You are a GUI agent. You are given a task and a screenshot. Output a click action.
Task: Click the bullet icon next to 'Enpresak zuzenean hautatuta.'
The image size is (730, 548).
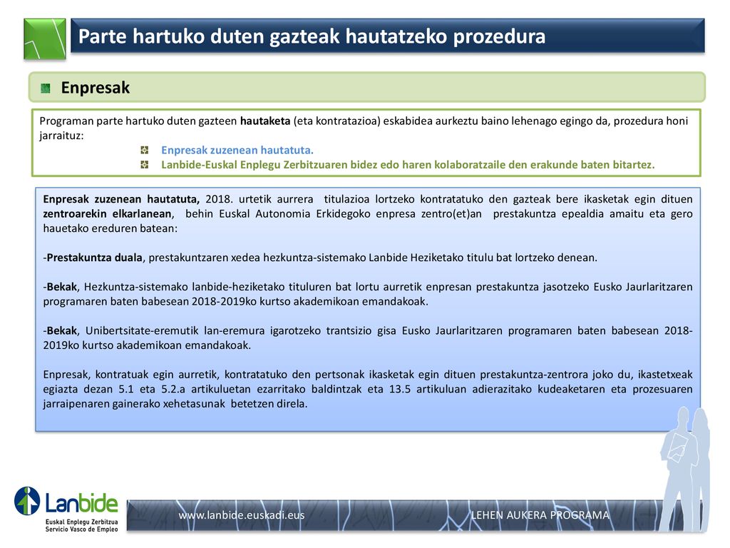(x=144, y=150)
